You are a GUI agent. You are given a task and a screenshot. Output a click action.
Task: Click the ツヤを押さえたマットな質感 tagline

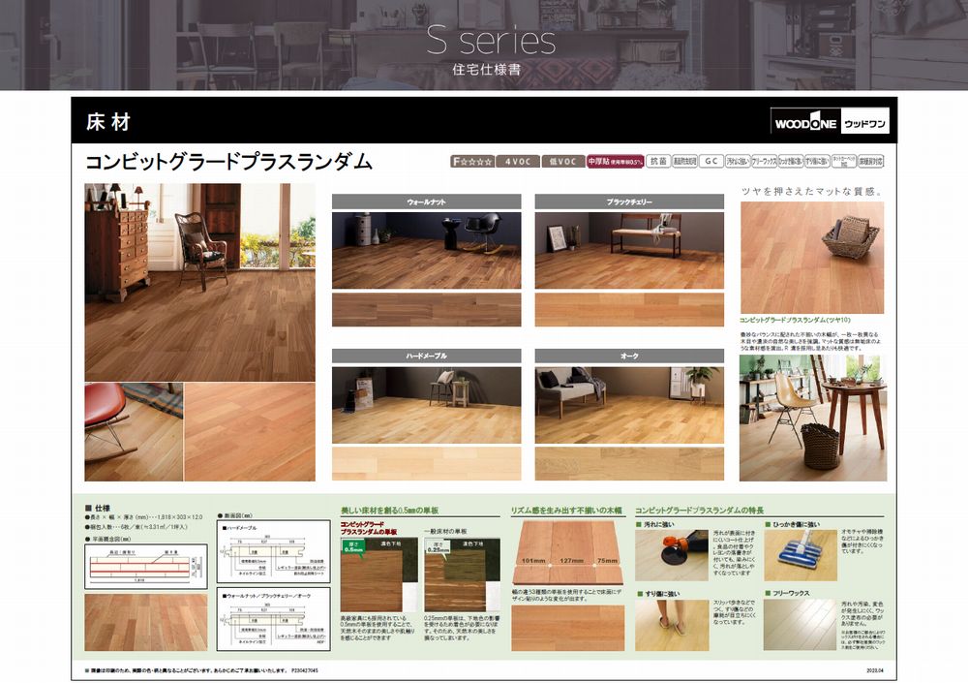[x=812, y=192]
